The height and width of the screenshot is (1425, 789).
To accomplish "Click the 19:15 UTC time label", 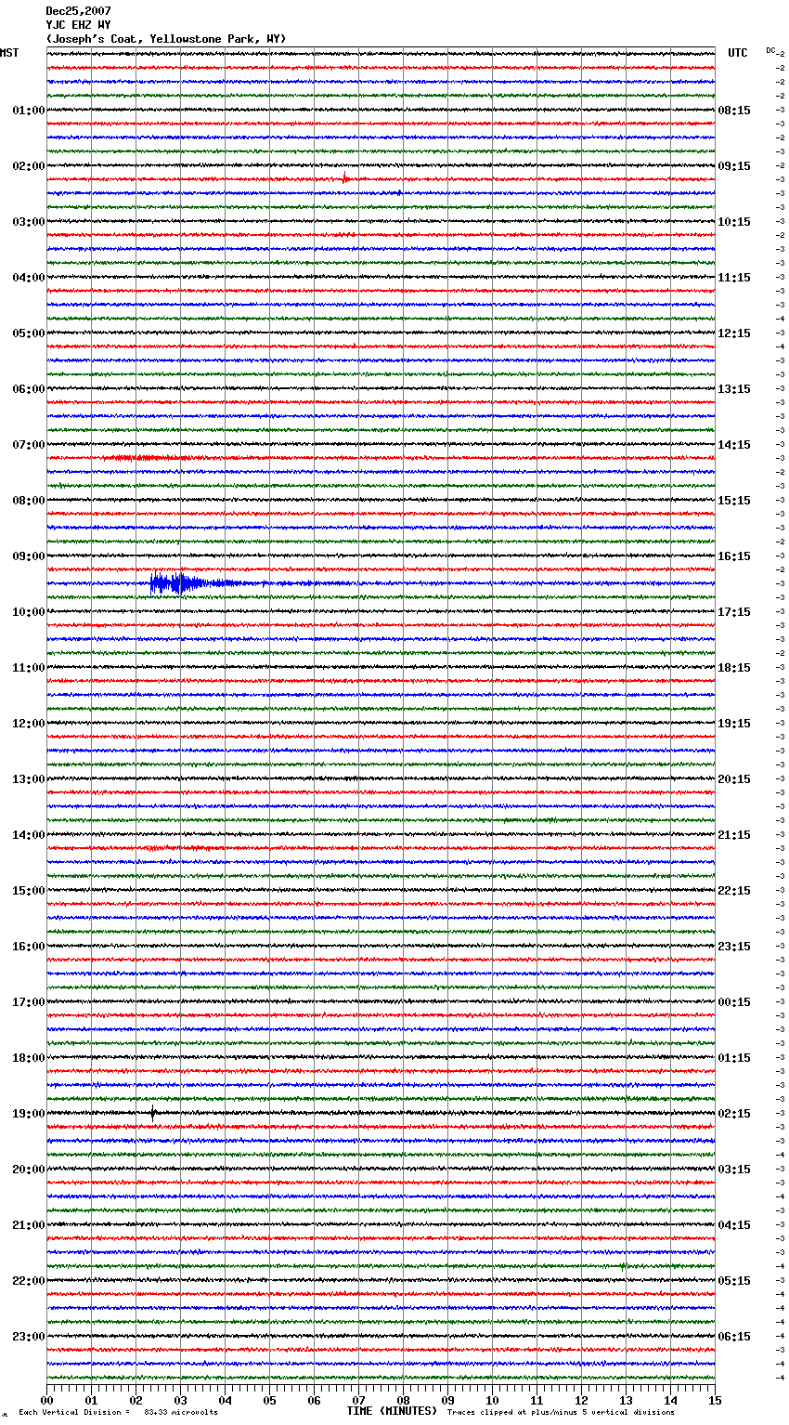I will point(734,724).
